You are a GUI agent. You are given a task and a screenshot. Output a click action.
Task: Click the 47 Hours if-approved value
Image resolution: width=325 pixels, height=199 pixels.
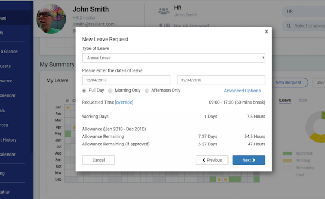pyautogui.click(x=257, y=144)
